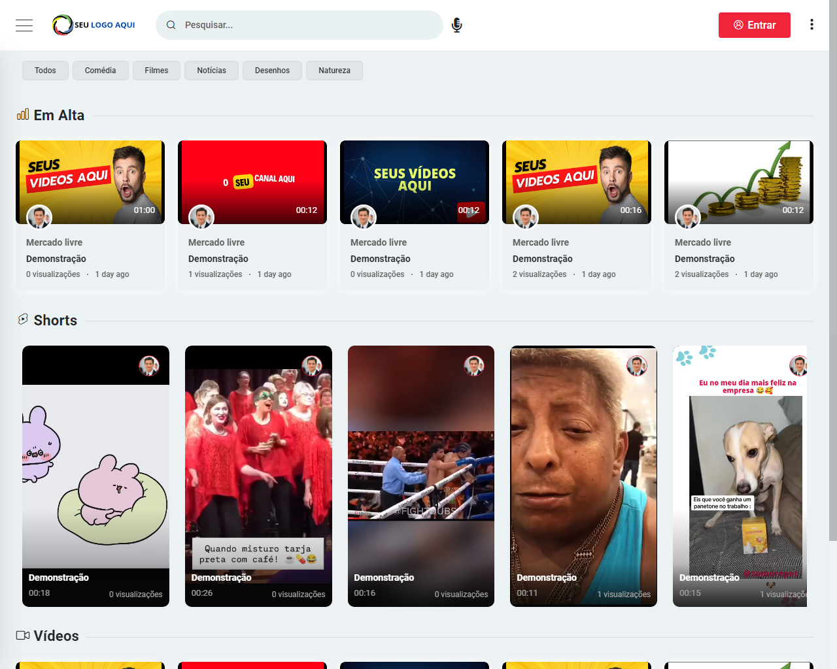The height and width of the screenshot is (669, 837).
Task: Filter by the Natureza category
Action: pos(334,71)
